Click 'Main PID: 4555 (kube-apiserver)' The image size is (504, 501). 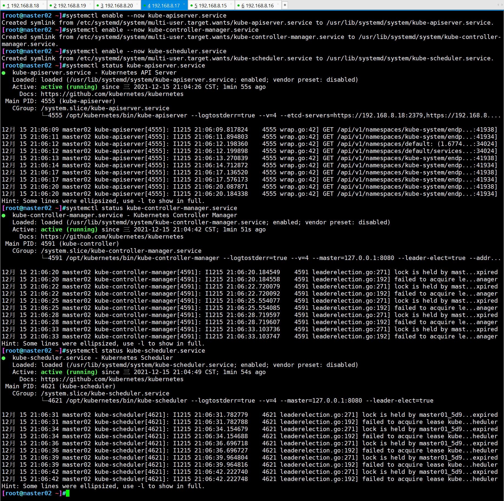pos(60,101)
